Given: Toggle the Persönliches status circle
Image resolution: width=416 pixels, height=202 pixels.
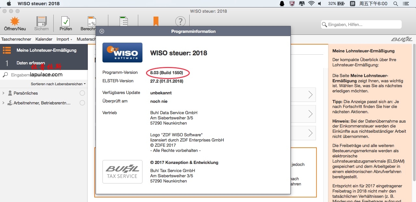Looking at the screenshot, I should click(82, 93).
